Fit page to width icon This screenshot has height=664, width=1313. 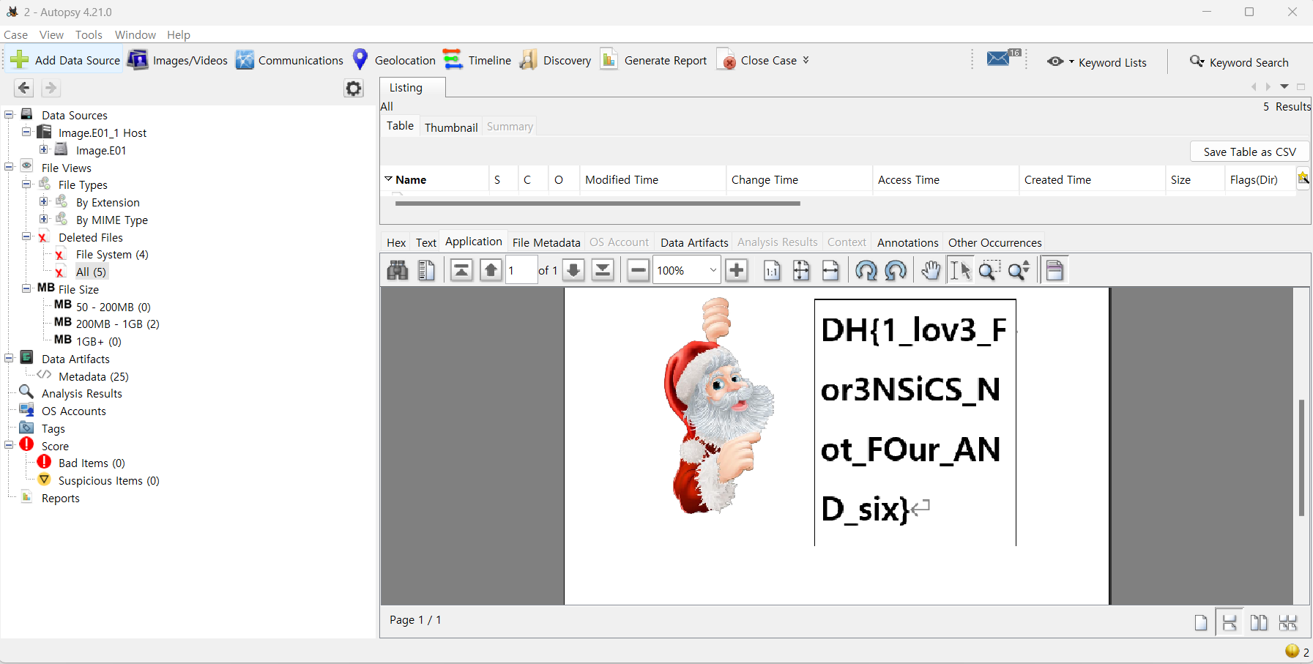click(x=830, y=270)
